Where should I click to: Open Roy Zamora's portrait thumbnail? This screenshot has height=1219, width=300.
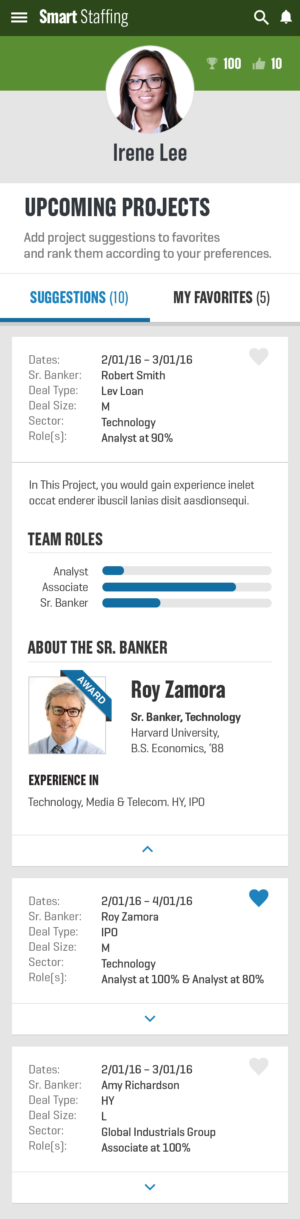(67, 715)
